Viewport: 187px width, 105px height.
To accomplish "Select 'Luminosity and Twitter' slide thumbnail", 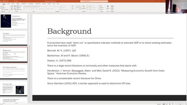I will [14, 100].
